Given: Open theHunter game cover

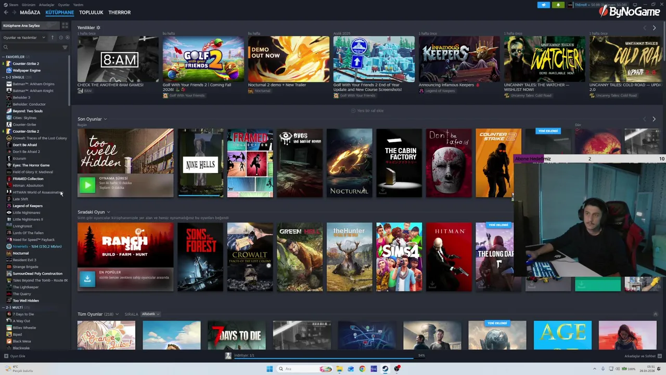Looking at the screenshot, I should pyautogui.click(x=349, y=257).
